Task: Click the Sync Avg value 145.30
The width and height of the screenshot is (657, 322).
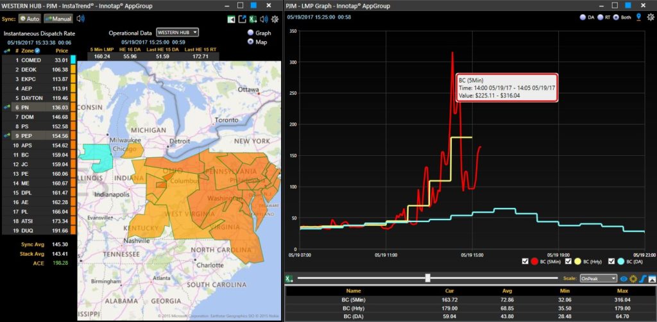Action: click(61, 244)
